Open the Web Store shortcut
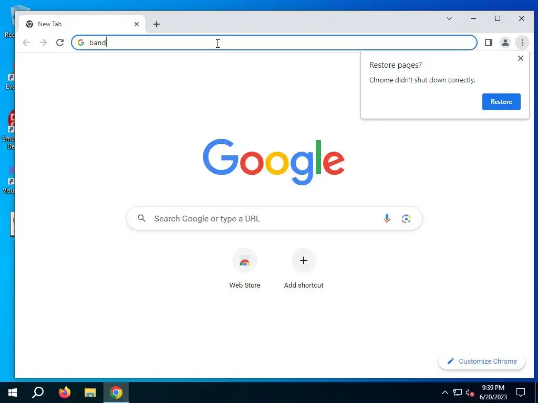Screen dimensions: 538x403 click(x=245, y=269)
